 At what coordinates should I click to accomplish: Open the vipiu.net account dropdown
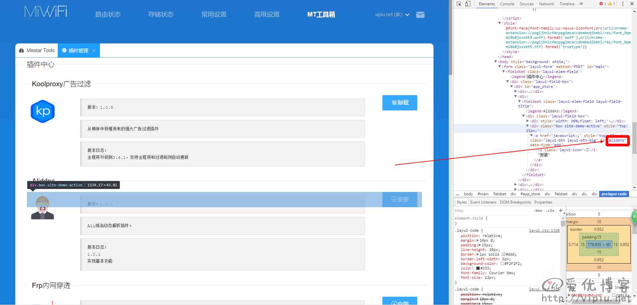pyautogui.click(x=392, y=15)
